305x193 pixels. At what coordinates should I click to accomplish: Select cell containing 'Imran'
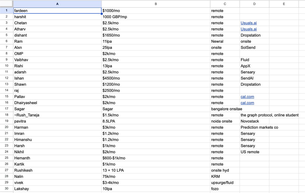[57, 133]
